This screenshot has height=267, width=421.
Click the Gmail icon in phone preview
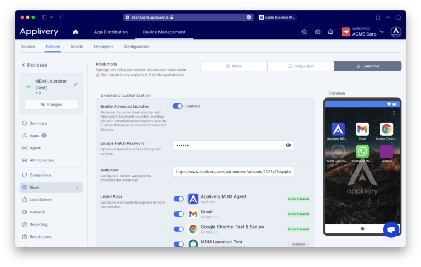(362, 129)
